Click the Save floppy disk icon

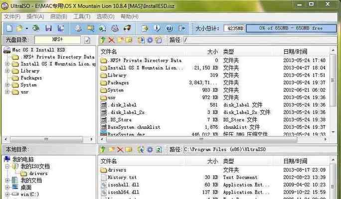click(48, 28)
